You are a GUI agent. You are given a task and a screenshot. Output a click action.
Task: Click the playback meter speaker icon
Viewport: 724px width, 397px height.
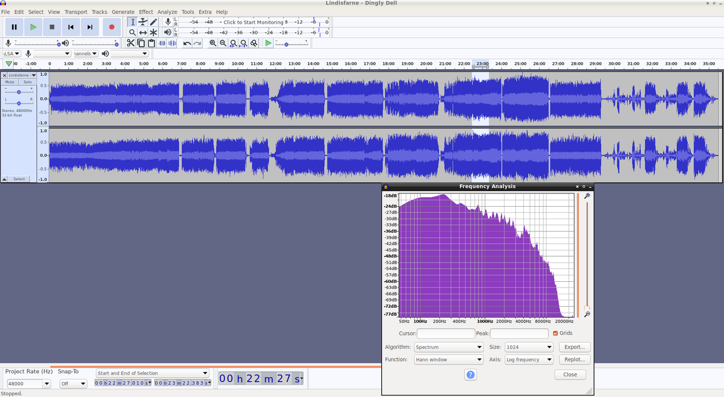click(x=168, y=33)
